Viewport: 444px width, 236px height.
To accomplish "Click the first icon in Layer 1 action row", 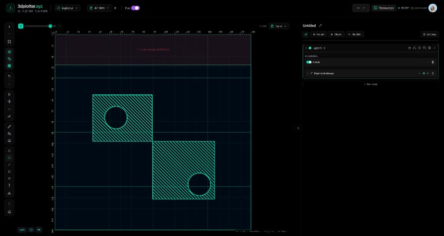I will [409, 48].
